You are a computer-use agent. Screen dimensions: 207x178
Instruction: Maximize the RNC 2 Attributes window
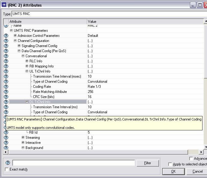point(200,5)
